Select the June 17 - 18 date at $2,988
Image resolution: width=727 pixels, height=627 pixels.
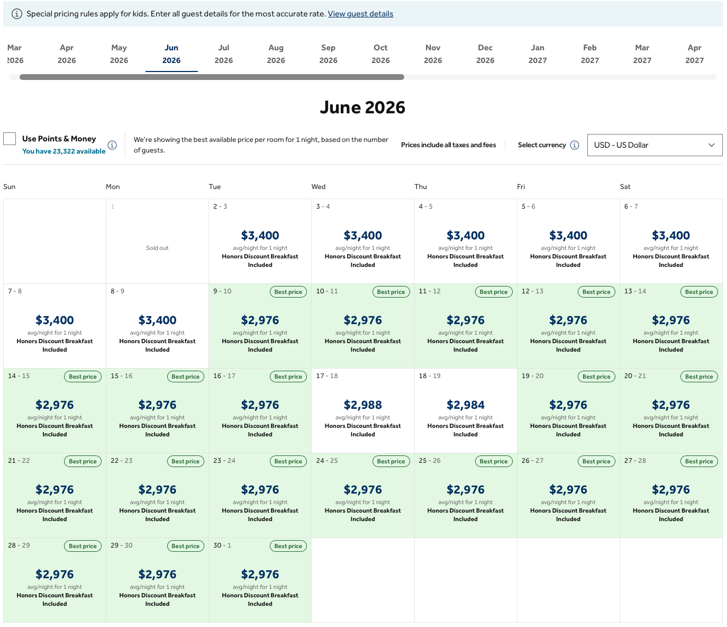pos(363,410)
